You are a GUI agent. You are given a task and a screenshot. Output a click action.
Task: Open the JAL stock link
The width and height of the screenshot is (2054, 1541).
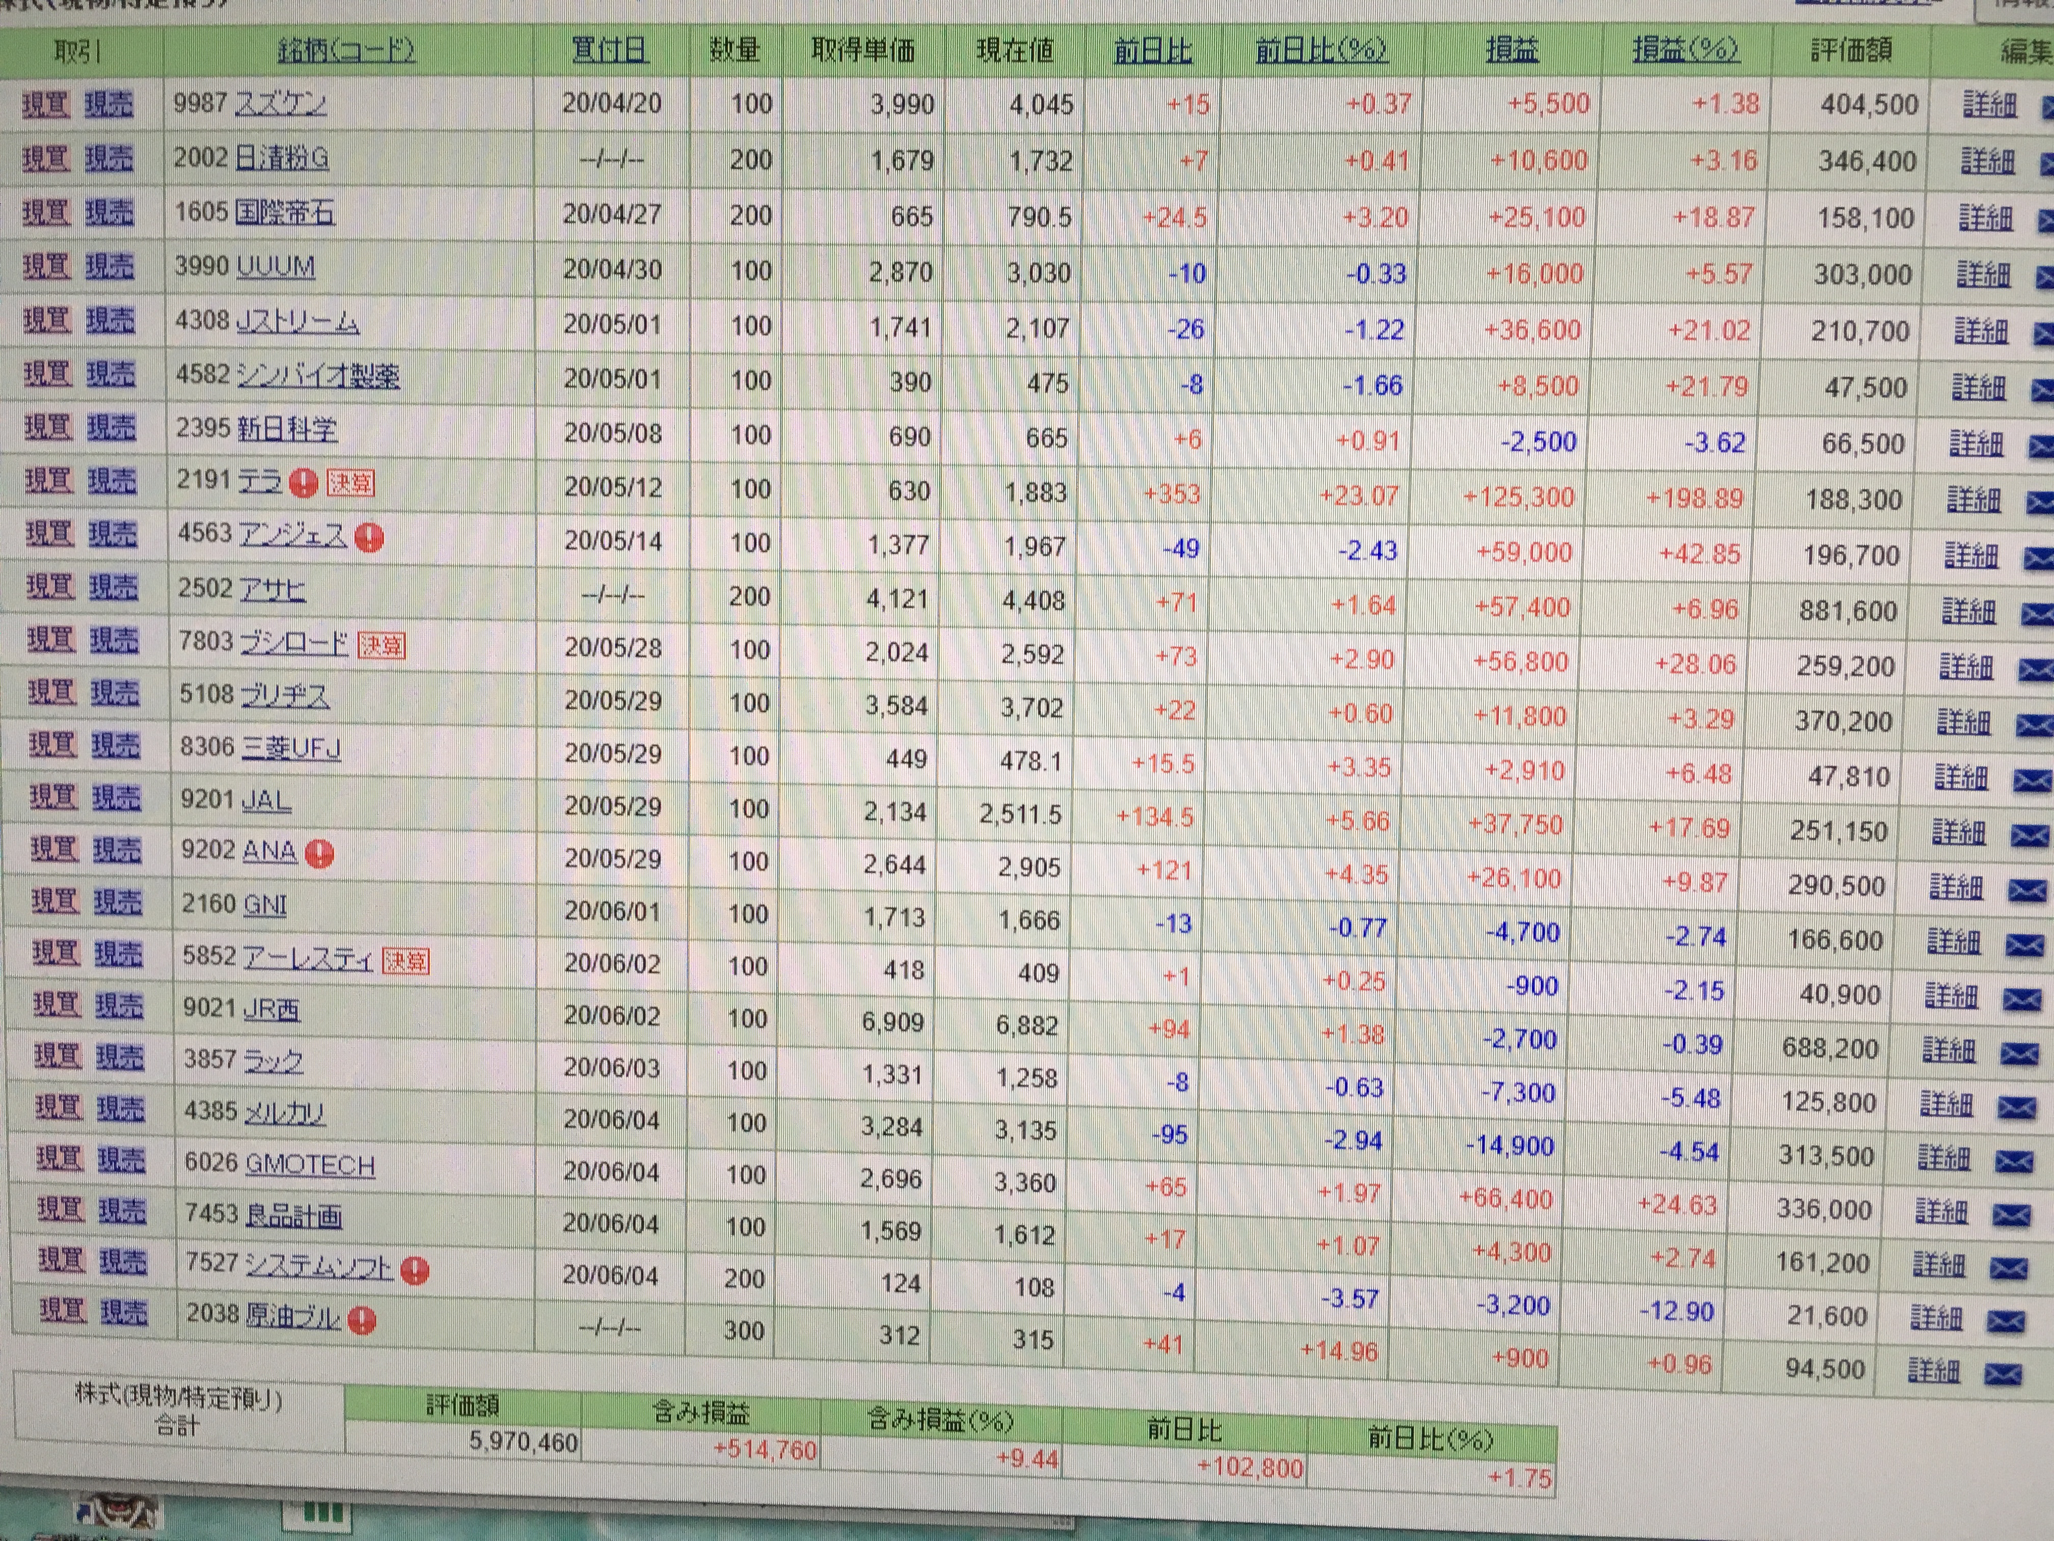[265, 801]
